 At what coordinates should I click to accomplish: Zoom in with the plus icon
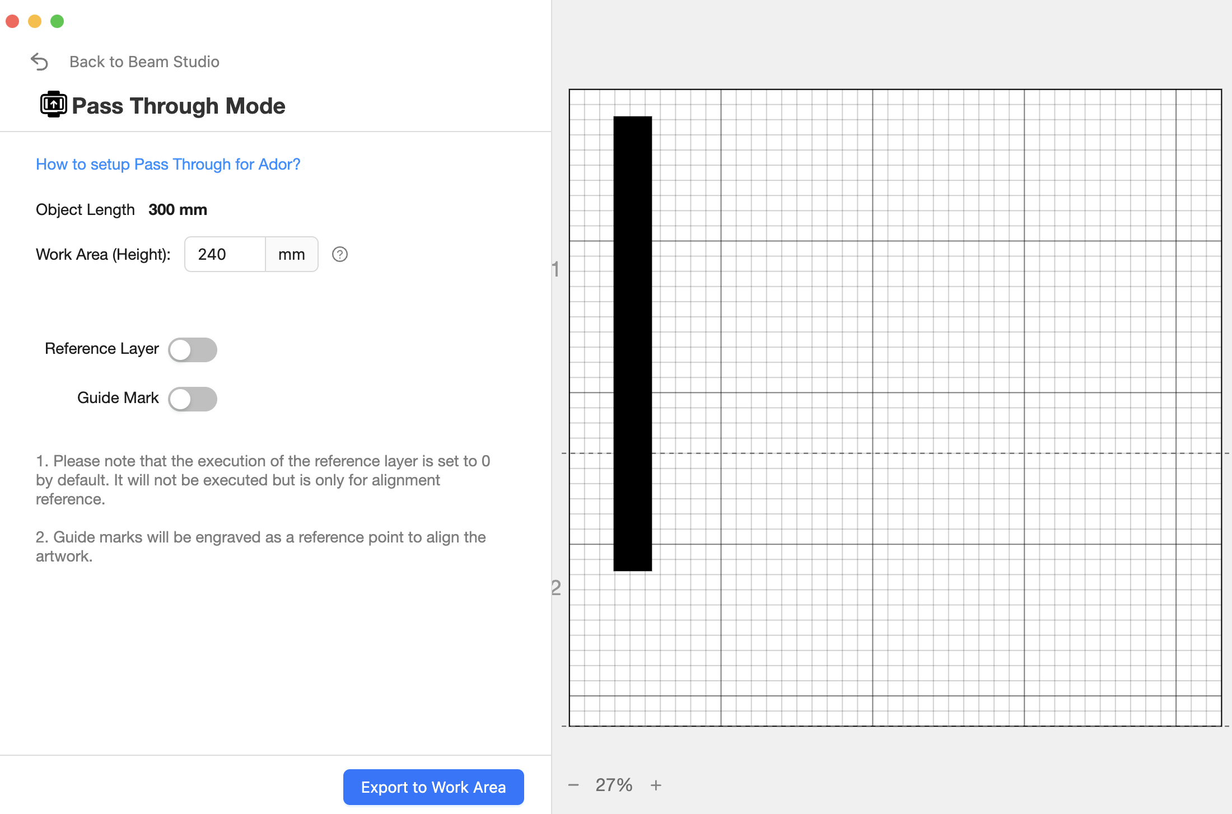click(656, 785)
